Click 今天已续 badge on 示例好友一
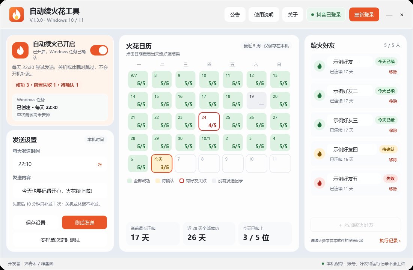 [x=386, y=61]
